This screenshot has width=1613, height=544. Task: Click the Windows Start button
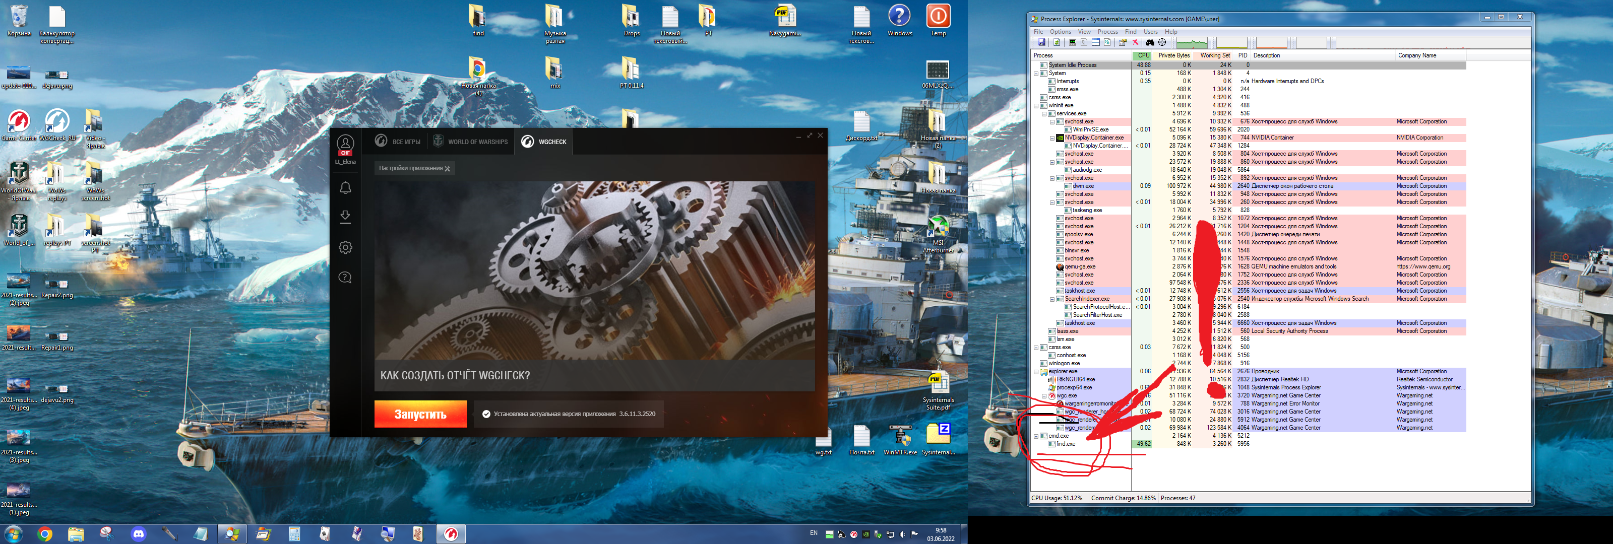coord(13,534)
